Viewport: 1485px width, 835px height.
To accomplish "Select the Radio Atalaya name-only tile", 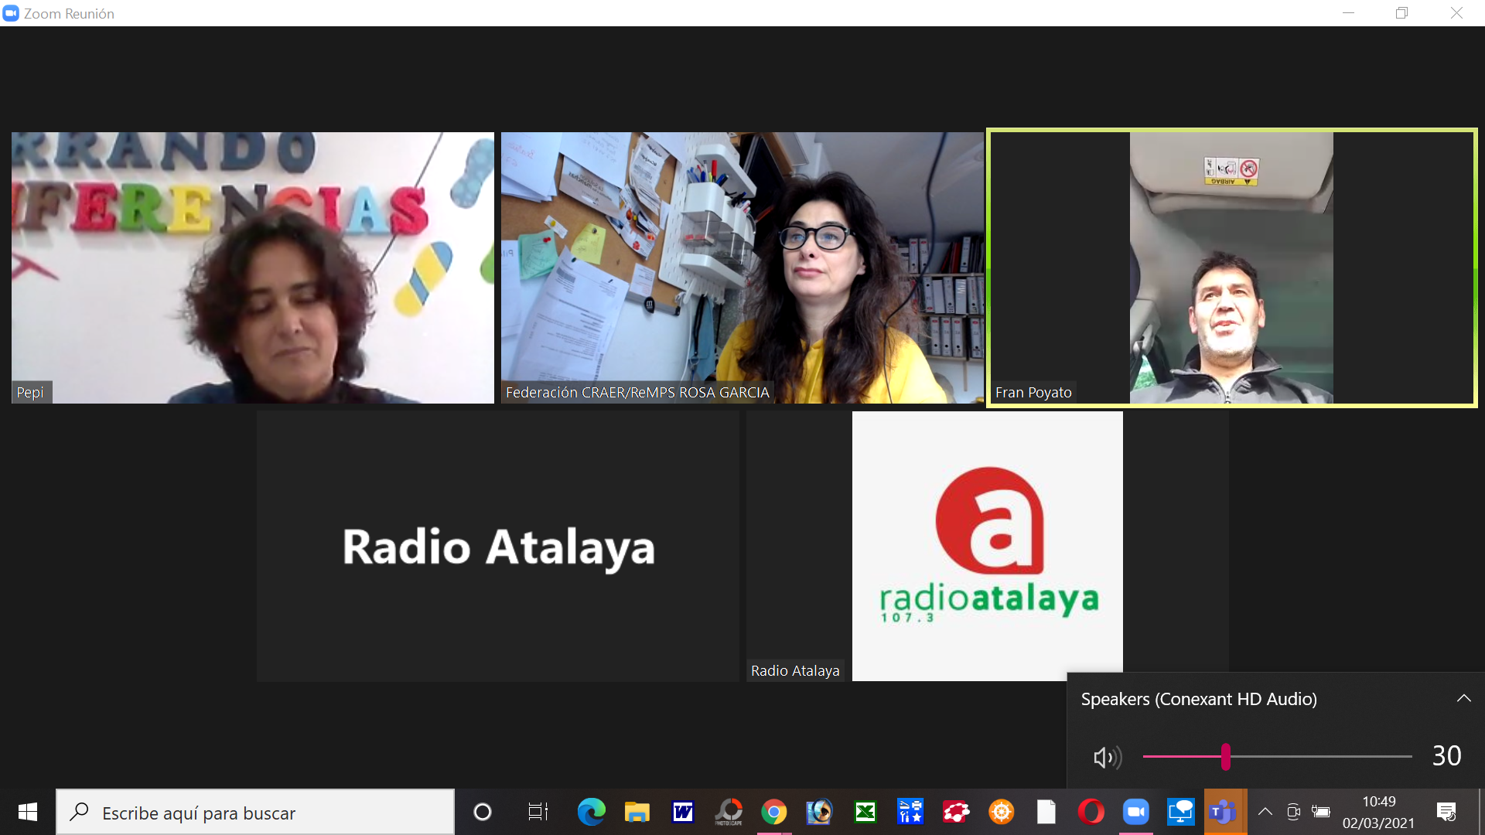I will [498, 546].
